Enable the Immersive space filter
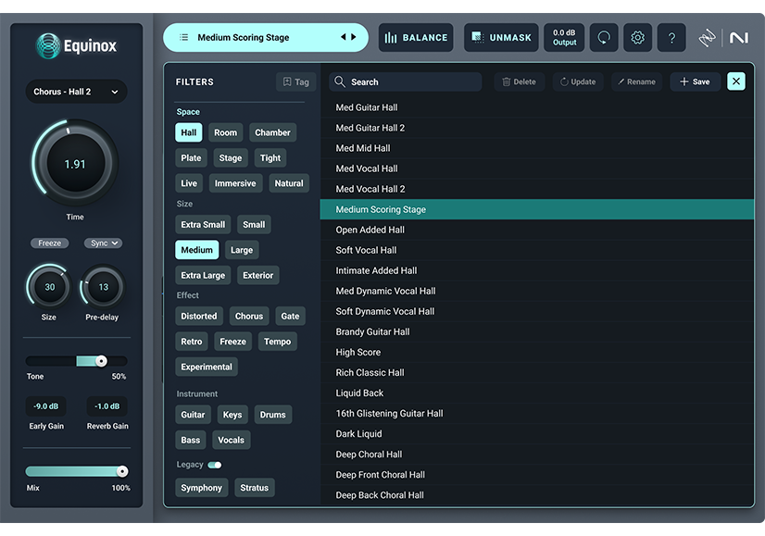Viewport: 765px width, 536px height. [x=235, y=183]
